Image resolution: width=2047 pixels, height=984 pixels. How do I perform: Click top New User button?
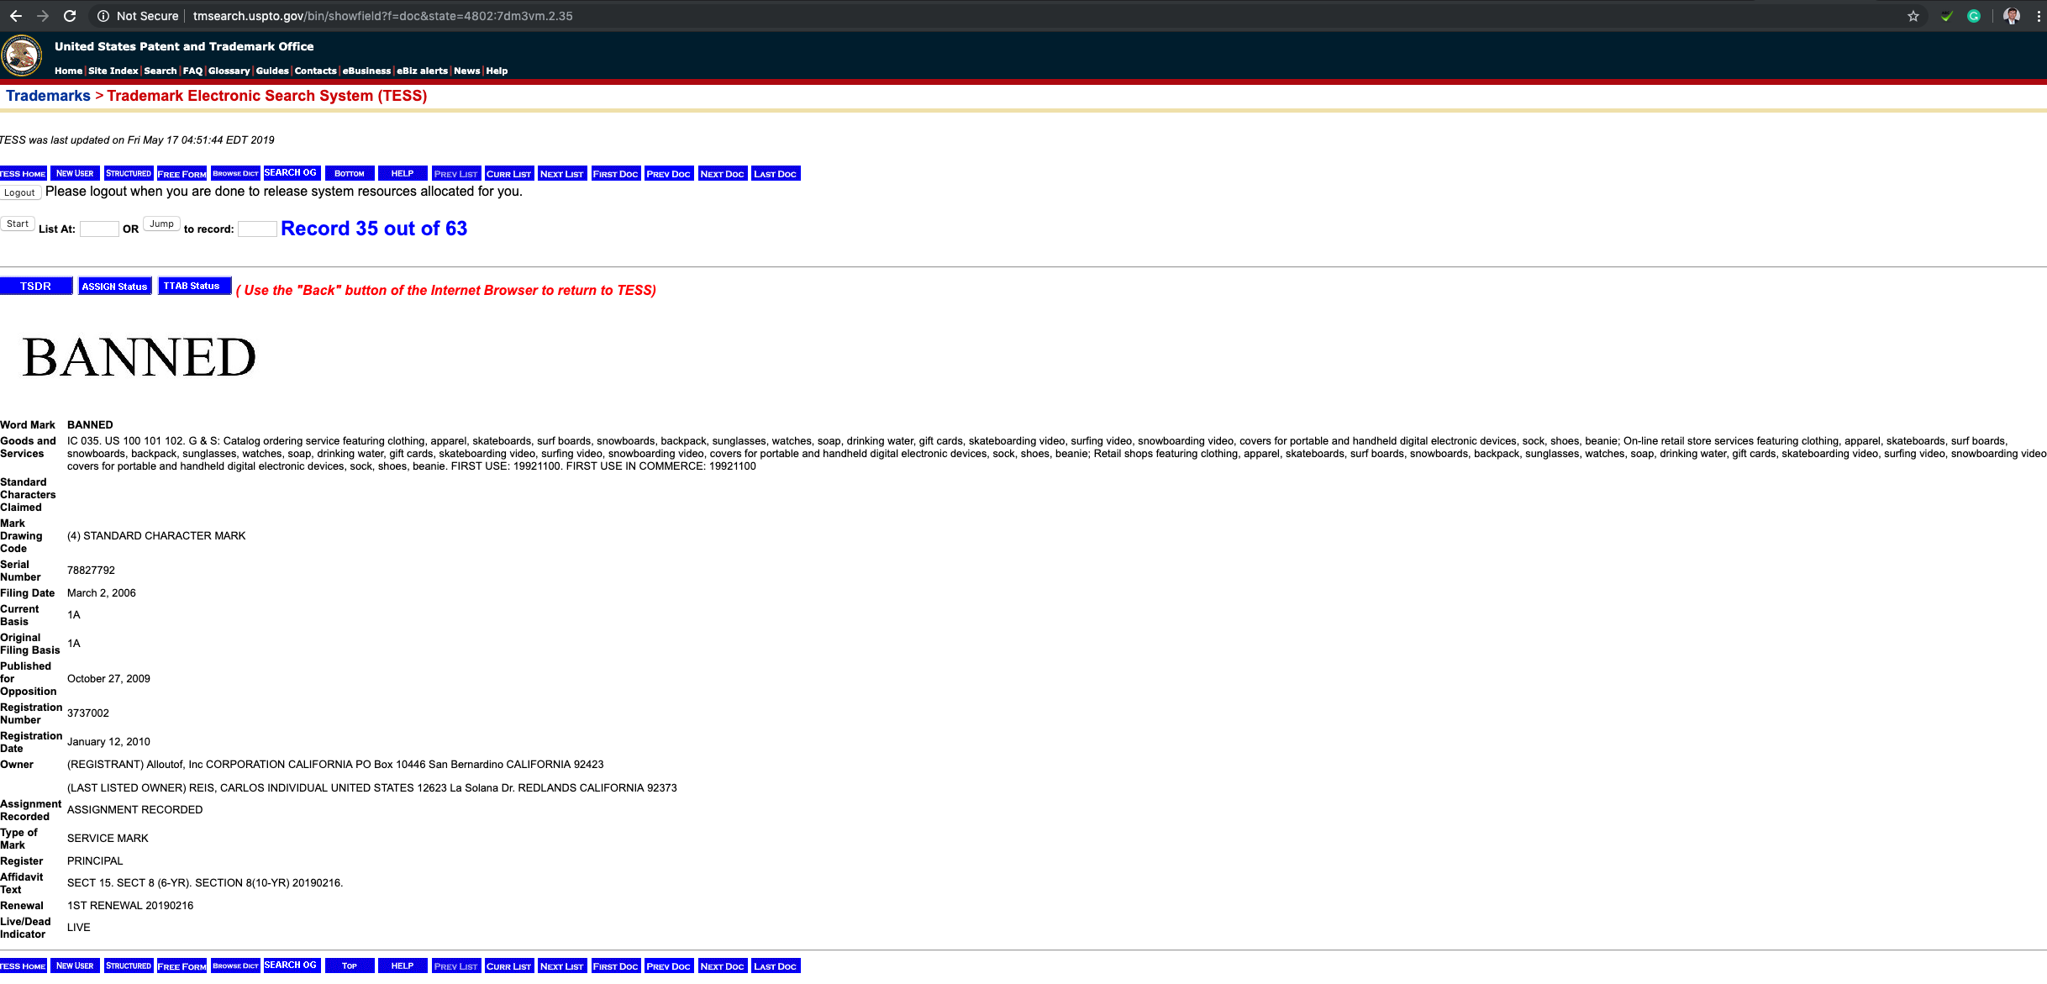75,174
